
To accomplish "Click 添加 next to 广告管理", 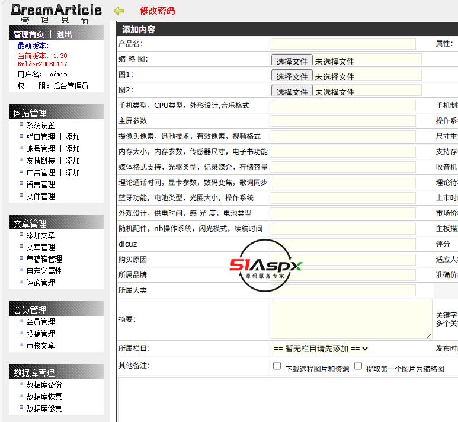I will tap(72, 172).
